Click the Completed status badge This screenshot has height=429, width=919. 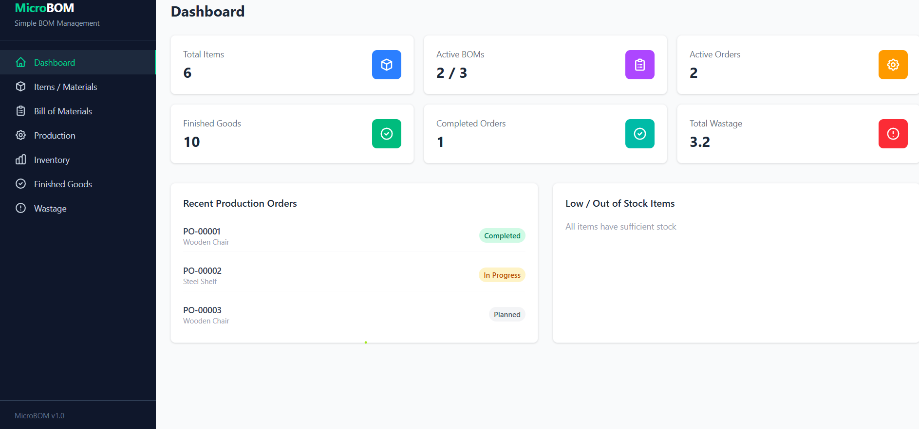coord(502,236)
